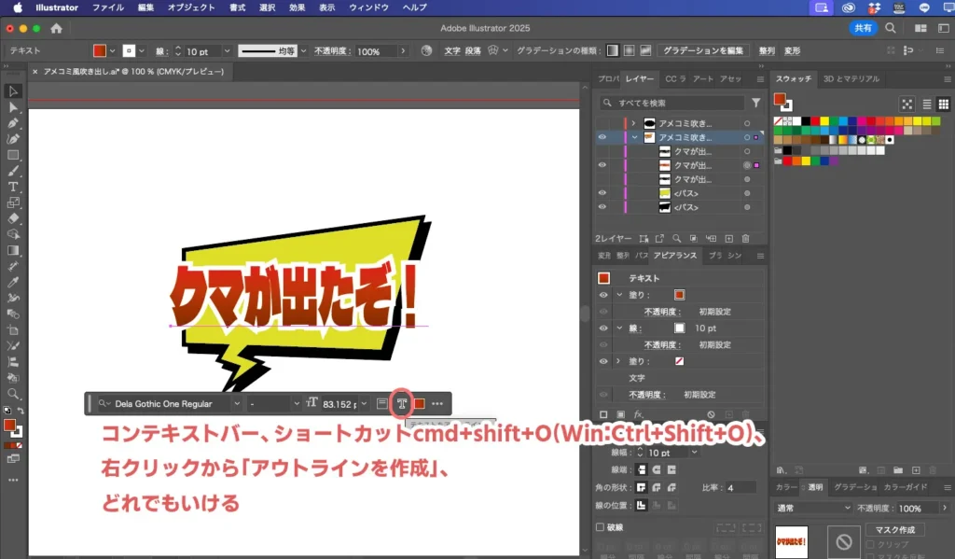
Task: Open the Add New Effect fx menu
Action: coord(639,414)
